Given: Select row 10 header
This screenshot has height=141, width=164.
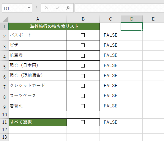Looking at the screenshot, I should click(4, 115).
